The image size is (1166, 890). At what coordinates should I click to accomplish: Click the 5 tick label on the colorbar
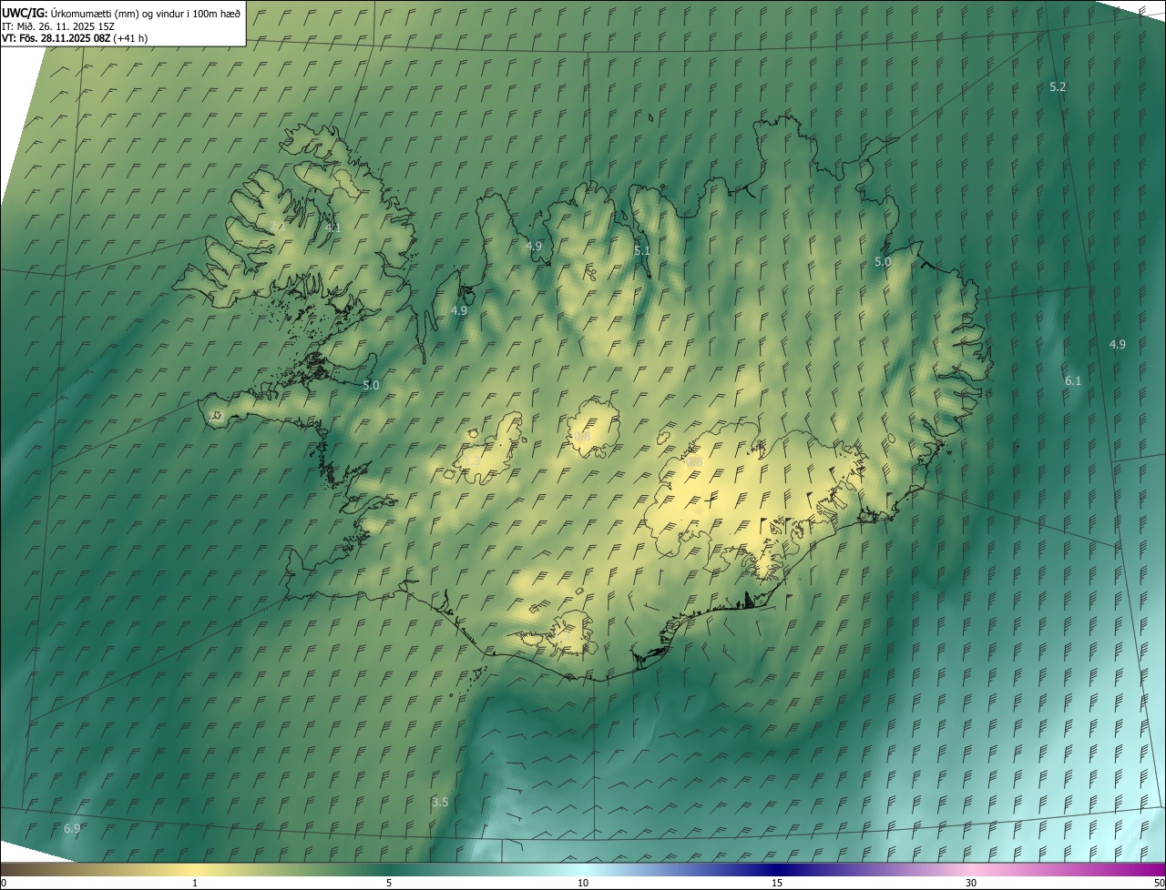pyautogui.click(x=389, y=883)
